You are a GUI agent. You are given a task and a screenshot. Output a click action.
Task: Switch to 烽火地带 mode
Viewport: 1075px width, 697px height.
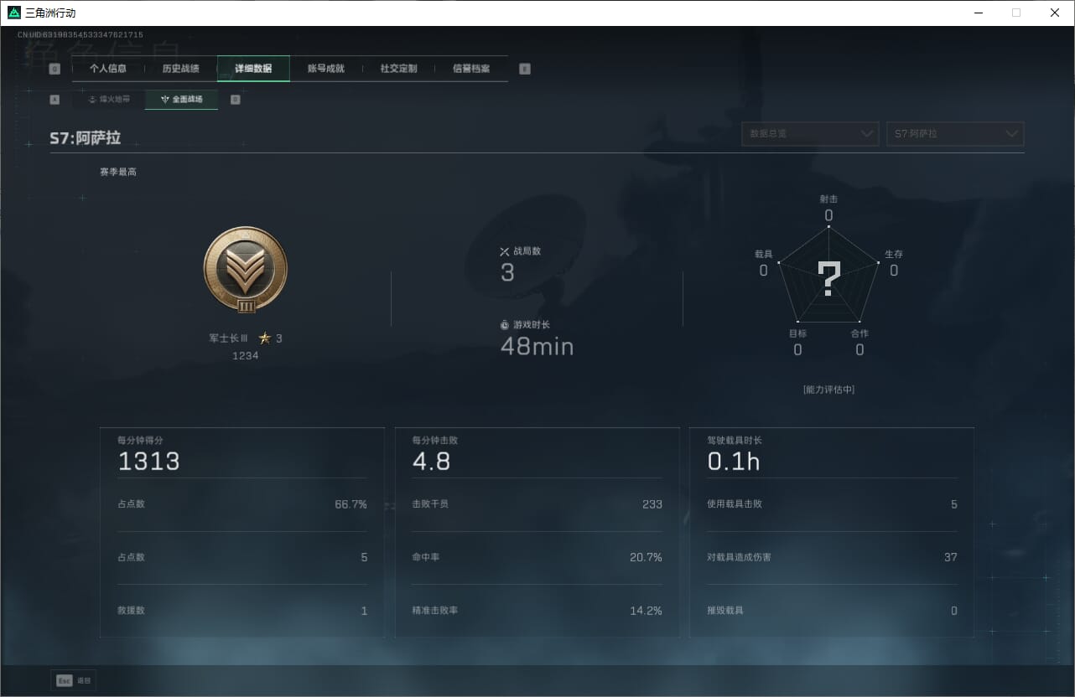click(109, 100)
